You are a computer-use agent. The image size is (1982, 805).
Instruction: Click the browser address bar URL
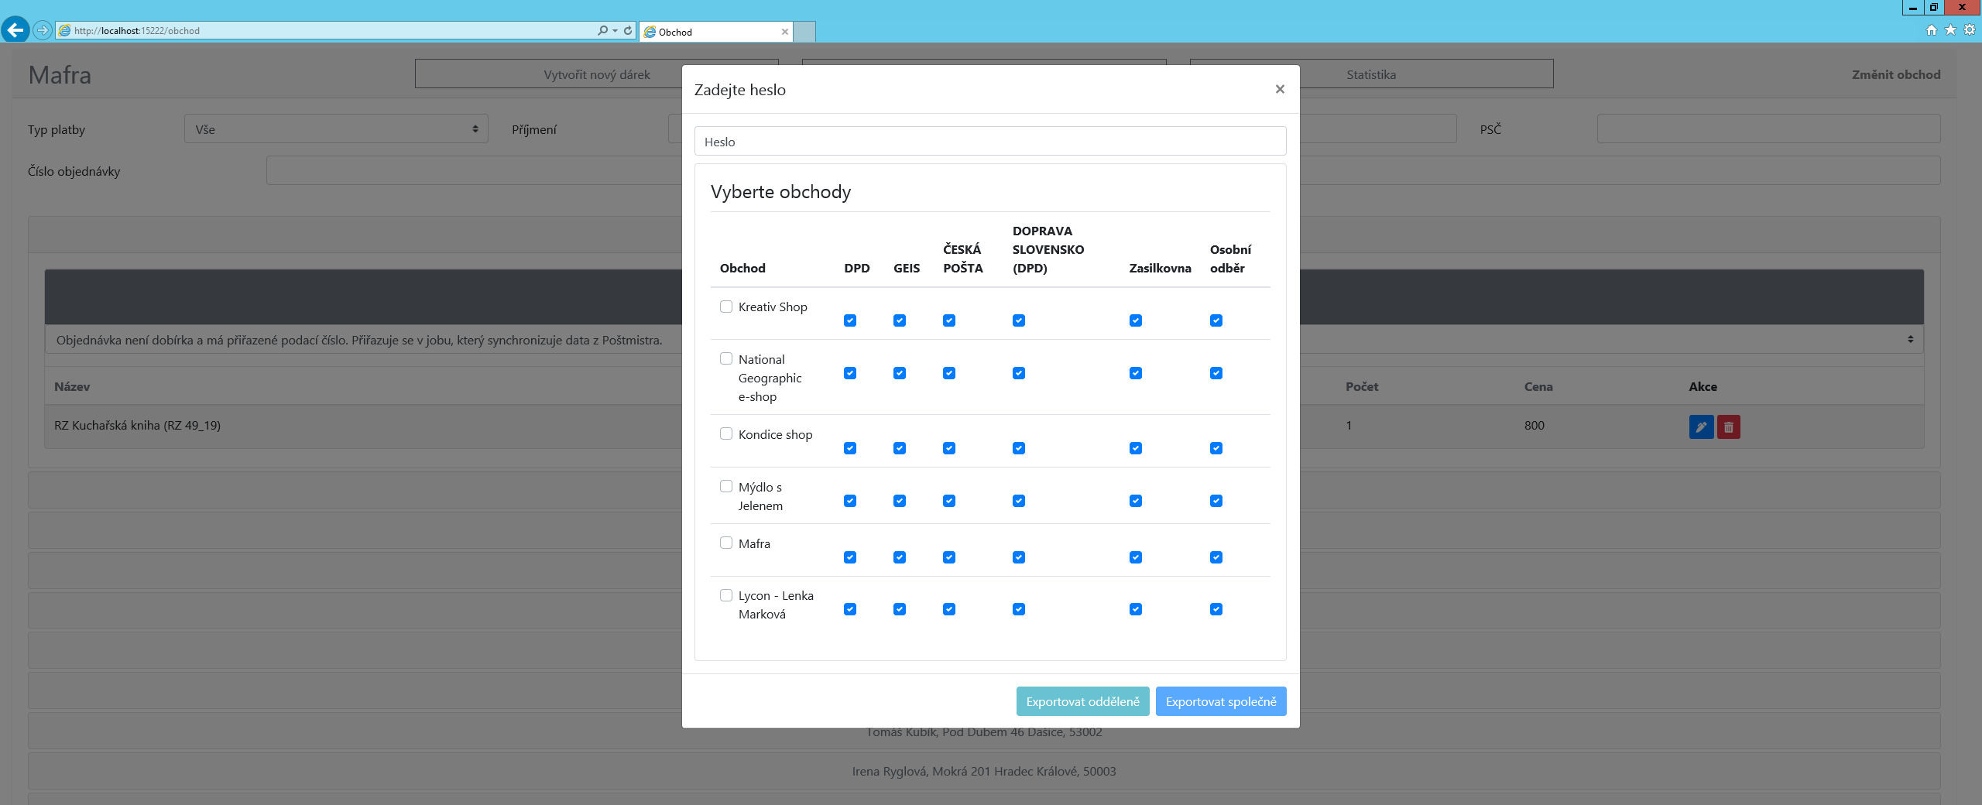tap(325, 31)
